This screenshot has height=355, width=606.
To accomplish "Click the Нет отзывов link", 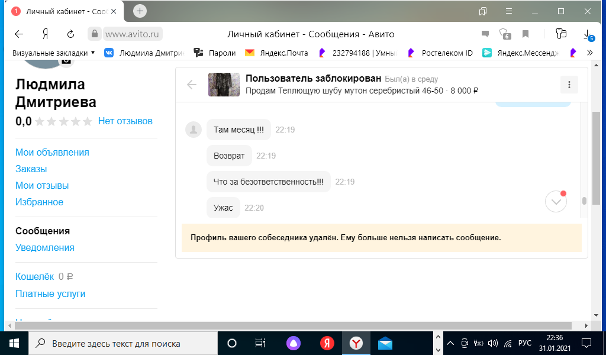I will point(125,121).
